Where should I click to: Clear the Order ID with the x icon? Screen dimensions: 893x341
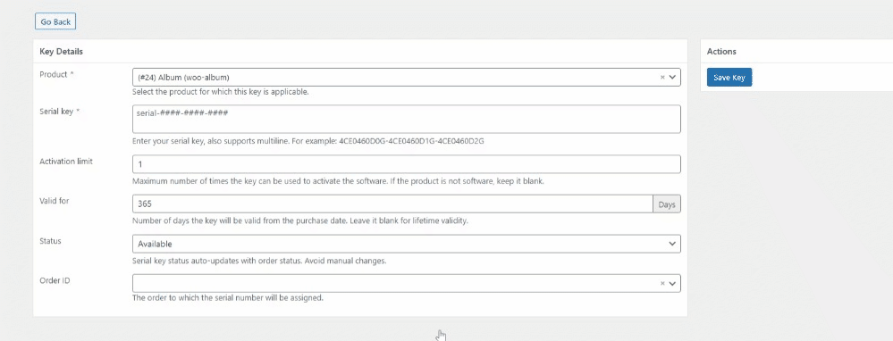coord(662,283)
